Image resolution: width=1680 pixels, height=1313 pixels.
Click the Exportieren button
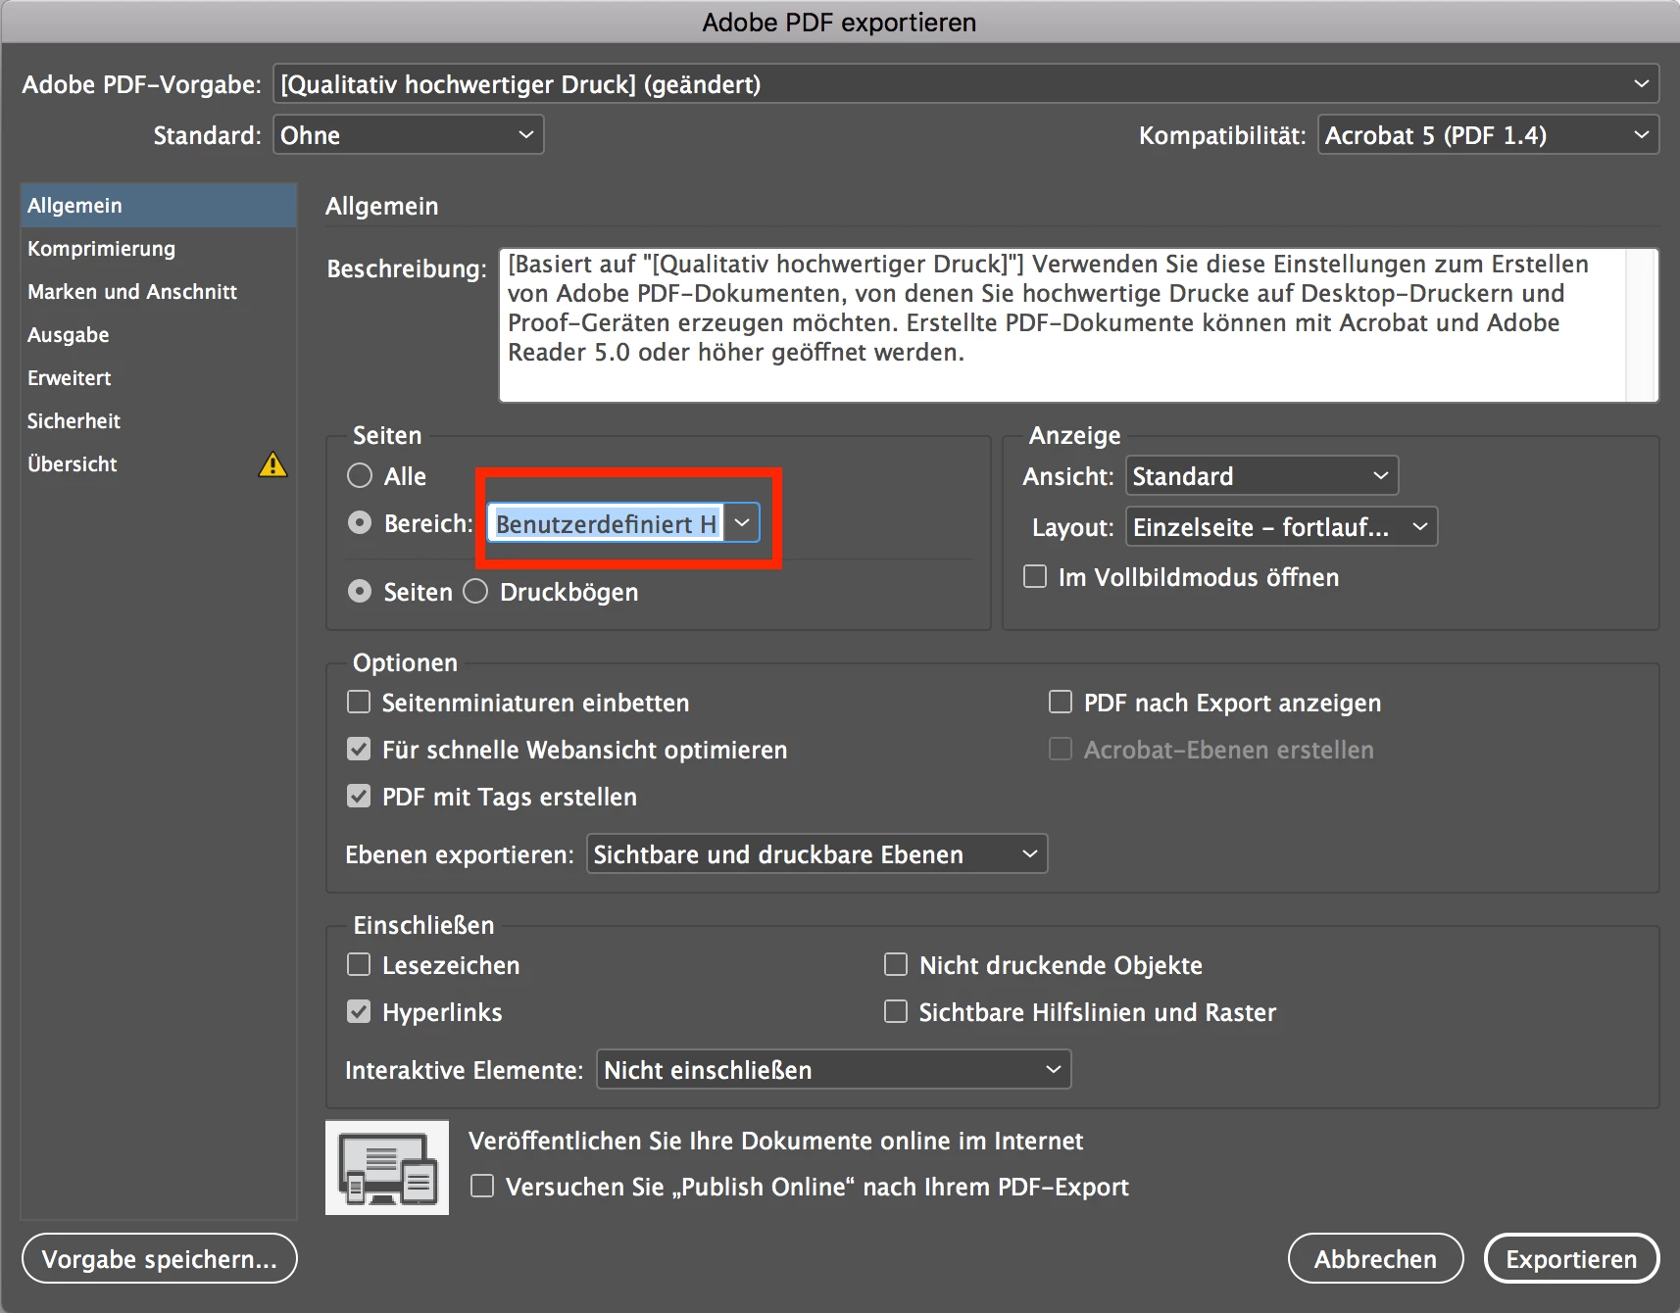click(1571, 1259)
